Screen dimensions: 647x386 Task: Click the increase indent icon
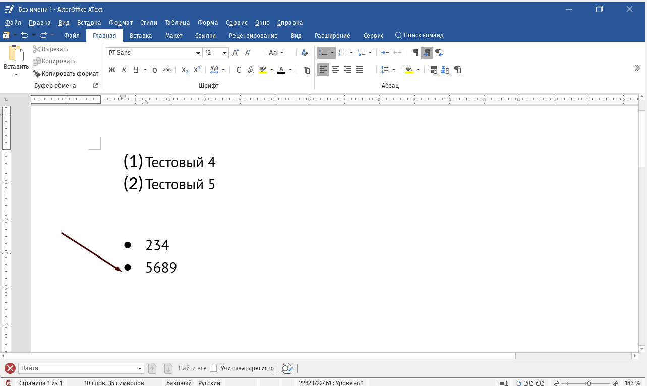(385, 53)
